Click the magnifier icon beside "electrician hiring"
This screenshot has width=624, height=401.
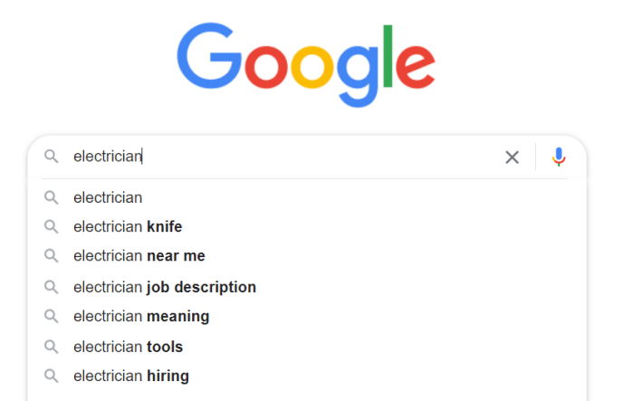click(x=52, y=376)
